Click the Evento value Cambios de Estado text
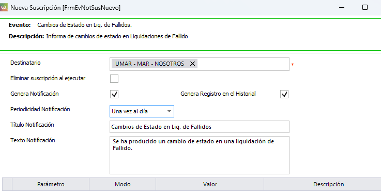This screenshot has height=194, width=381. (x=84, y=25)
